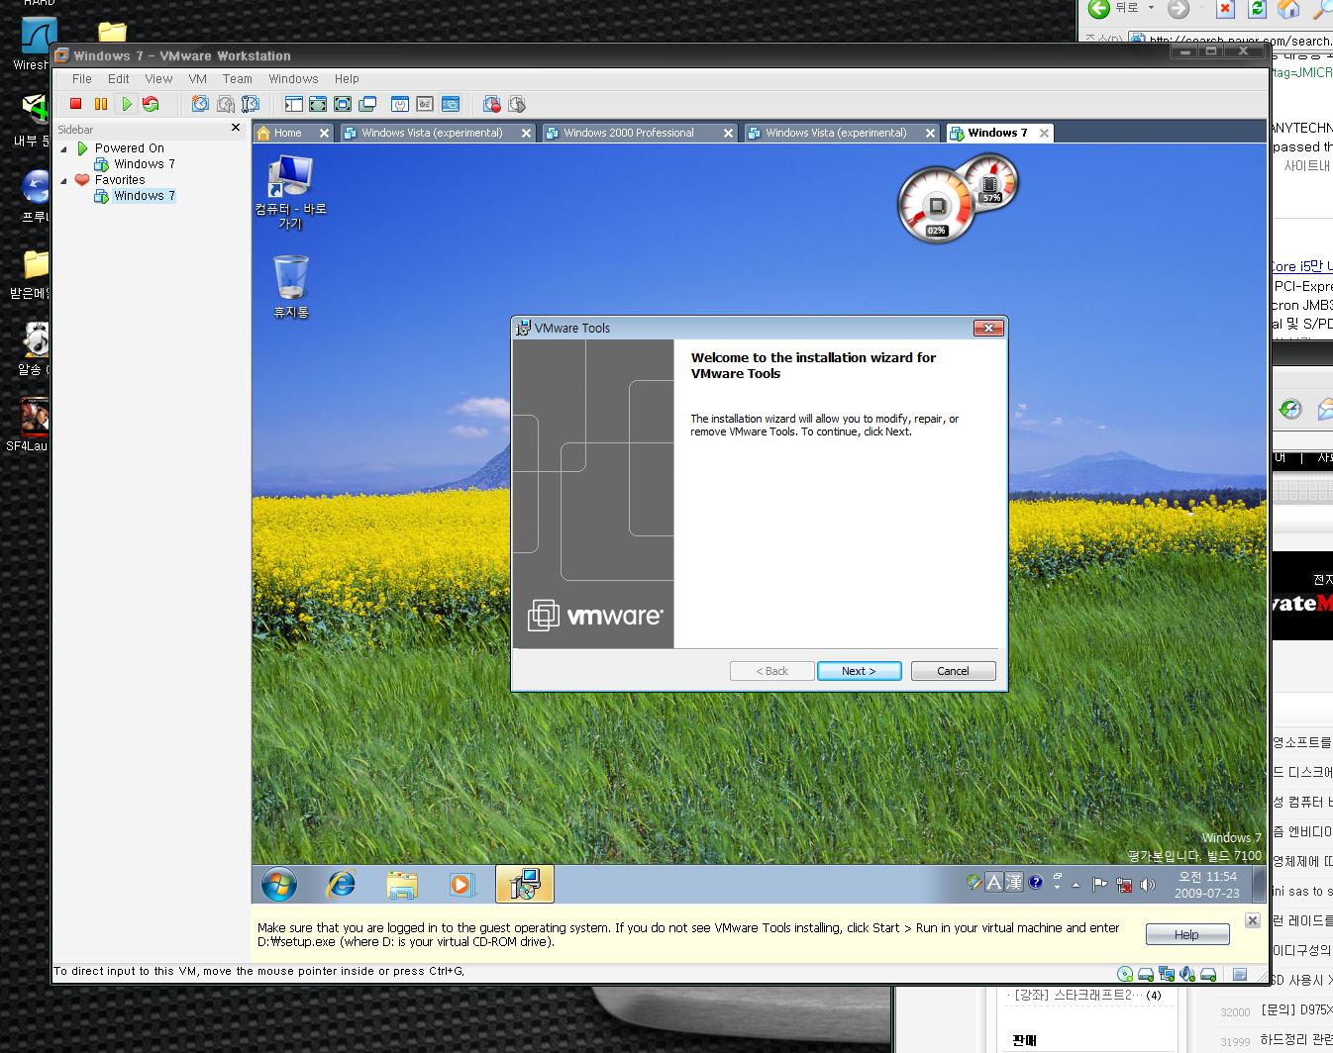
Task: Open the File menu
Action: click(x=82, y=79)
